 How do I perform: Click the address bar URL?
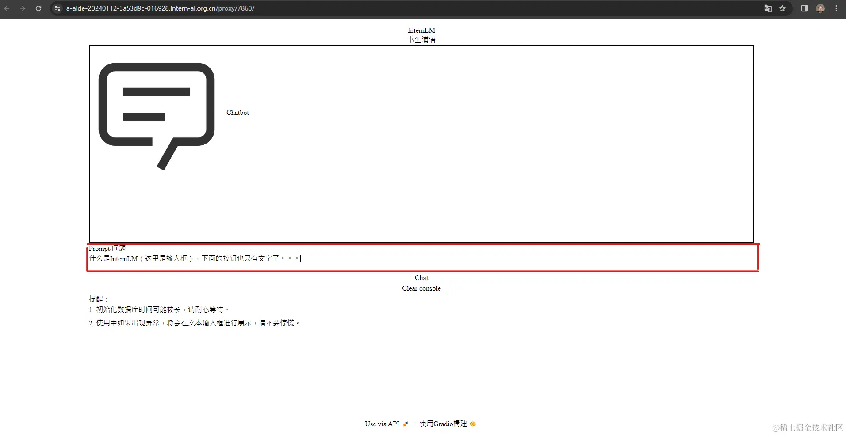click(x=160, y=8)
